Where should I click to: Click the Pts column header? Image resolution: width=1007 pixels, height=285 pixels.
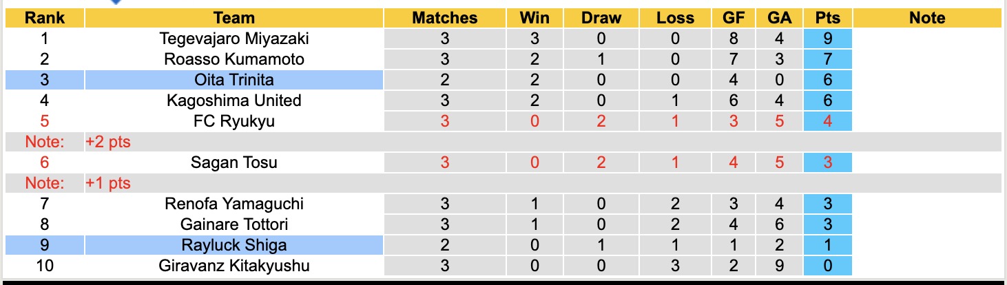coord(827,18)
